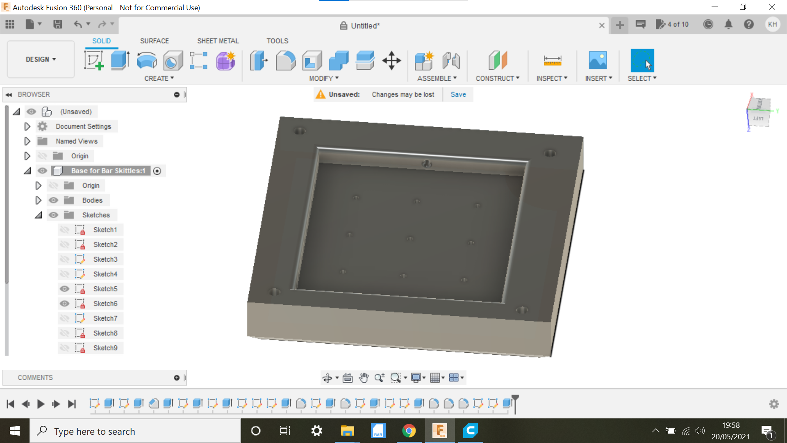Click Save button for unsaved changes
The image size is (787, 443).
(458, 94)
